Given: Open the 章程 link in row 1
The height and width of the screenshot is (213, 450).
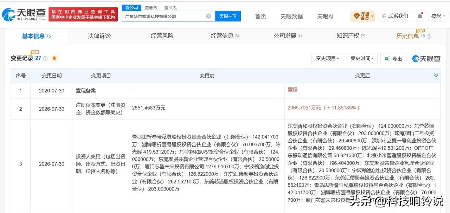Looking at the screenshot, I should 292,90.
